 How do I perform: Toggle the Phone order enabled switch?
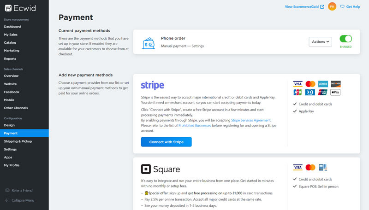[345, 39]
